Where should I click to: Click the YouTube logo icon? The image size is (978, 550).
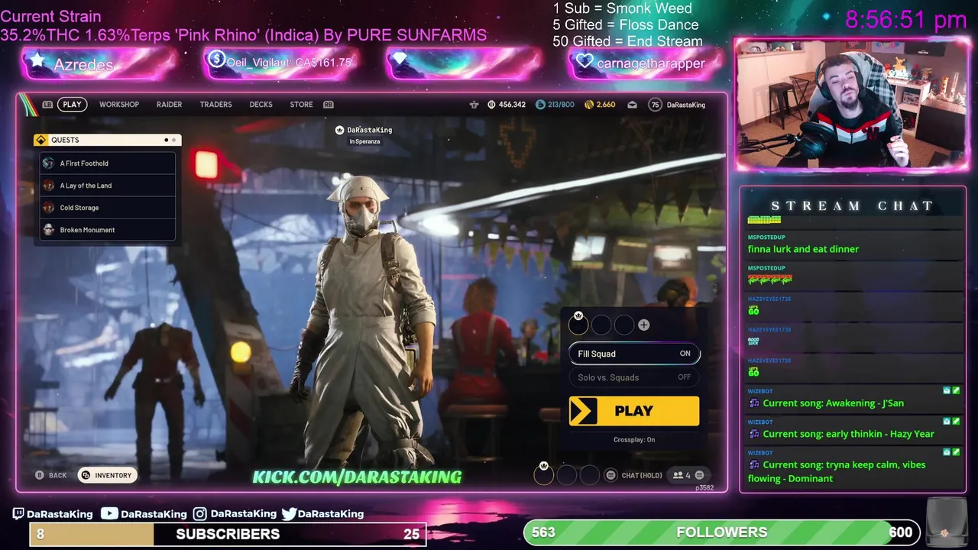109,514
